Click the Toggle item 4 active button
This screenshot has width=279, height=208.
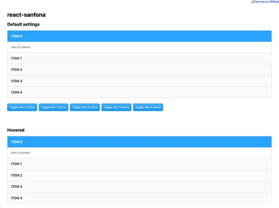[x=148, y=107]
